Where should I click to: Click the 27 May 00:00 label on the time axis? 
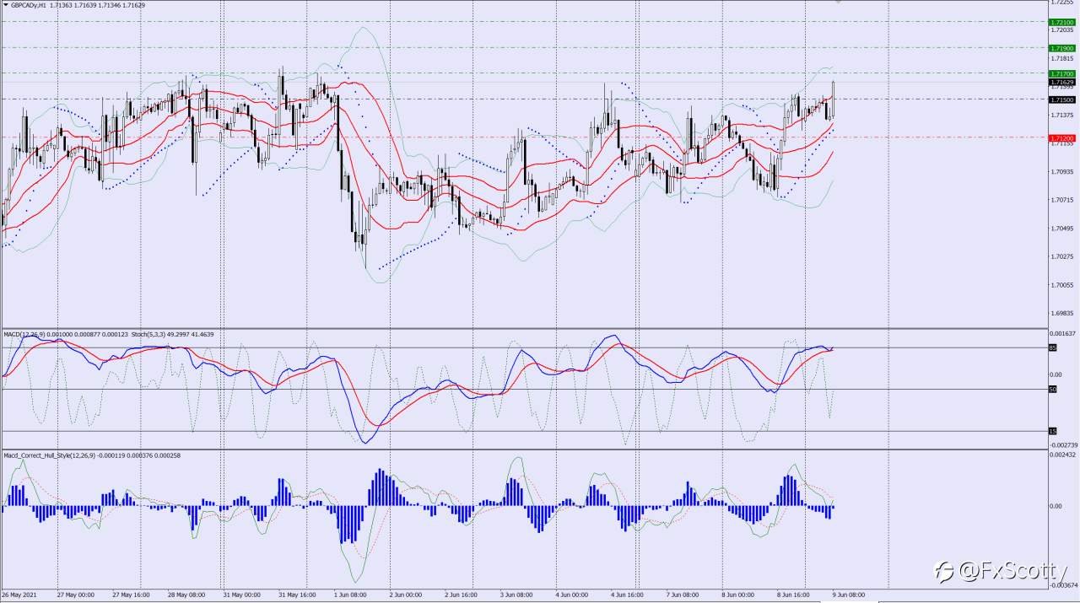coord(76,595)
